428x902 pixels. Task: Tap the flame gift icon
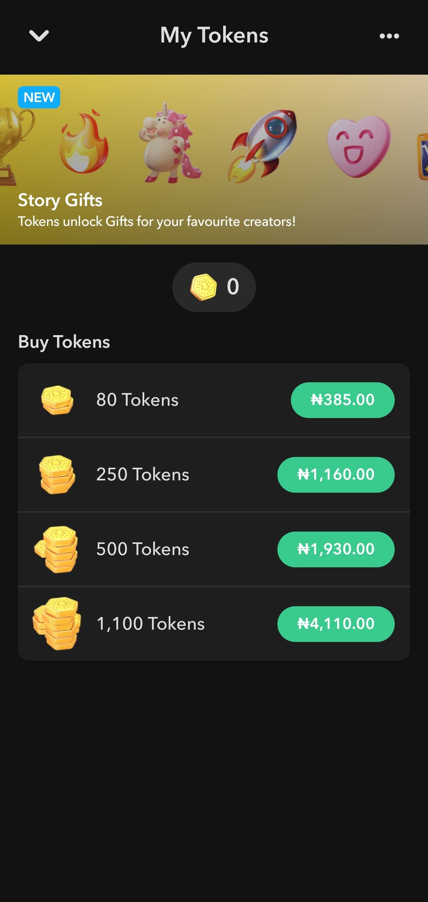[x=84, y=144]
